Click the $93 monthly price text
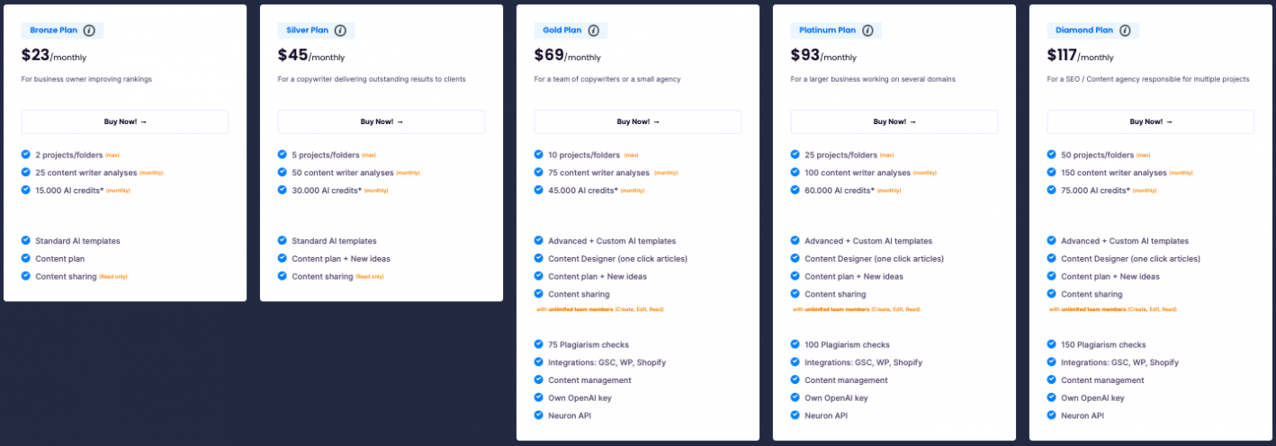 coord(823,56)
